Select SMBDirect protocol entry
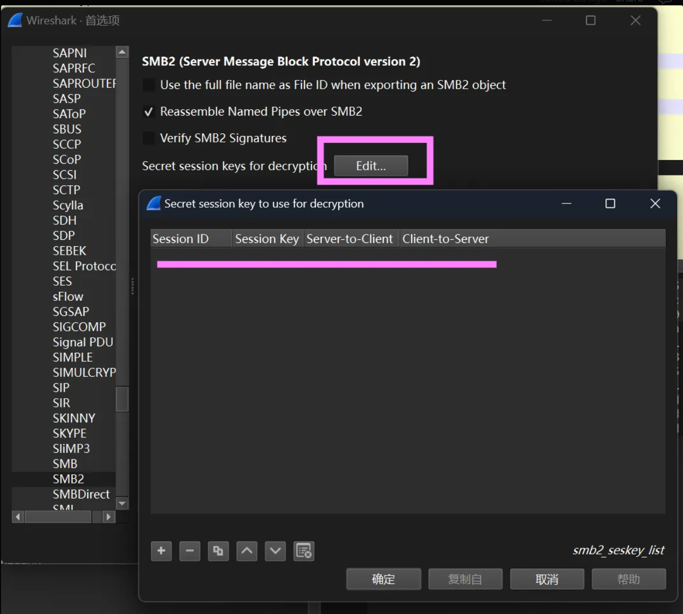 click(x=81, y=494)
